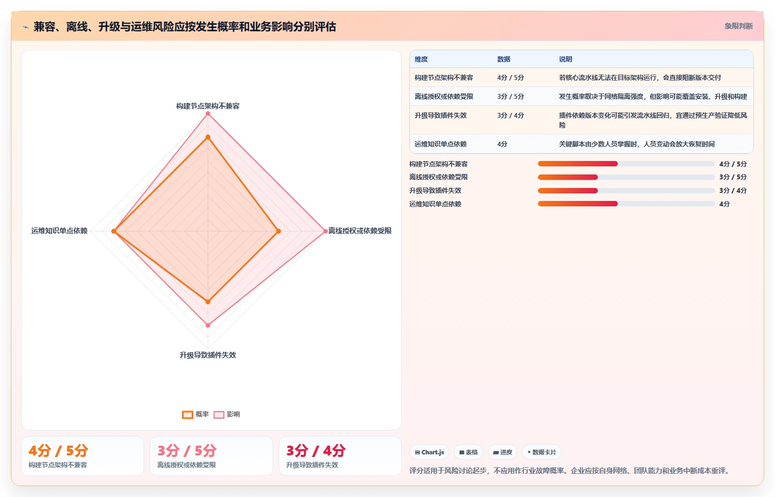Click the 数据 column header
The image size is (775, 497).
click(504, 59)
